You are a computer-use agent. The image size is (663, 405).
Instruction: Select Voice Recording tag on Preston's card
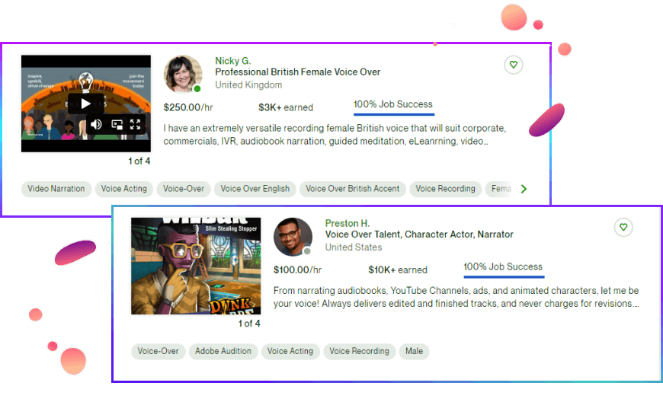tap(359, 351)
